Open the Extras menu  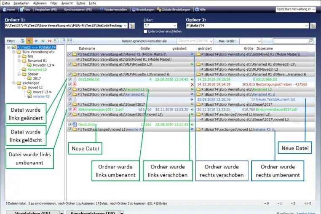click(80, 3)
